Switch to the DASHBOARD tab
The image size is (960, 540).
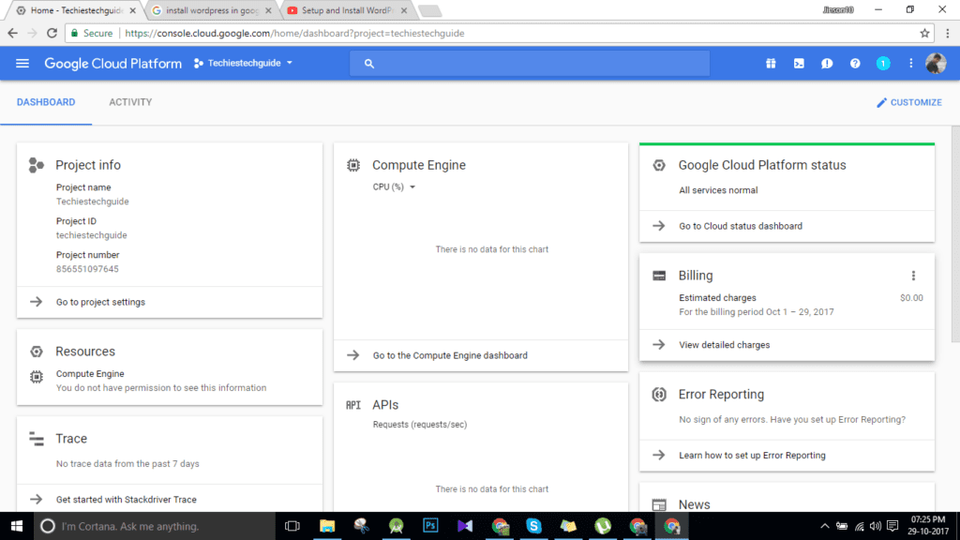[46, 102]
